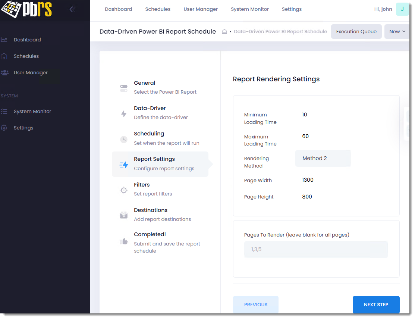Click the System Monitor list icon in the sidebar
The image size is (415, 319).
point(4,112)
